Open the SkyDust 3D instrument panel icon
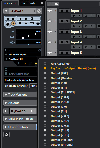This screenshot has height=148, width=100. (x=32, y=111)
